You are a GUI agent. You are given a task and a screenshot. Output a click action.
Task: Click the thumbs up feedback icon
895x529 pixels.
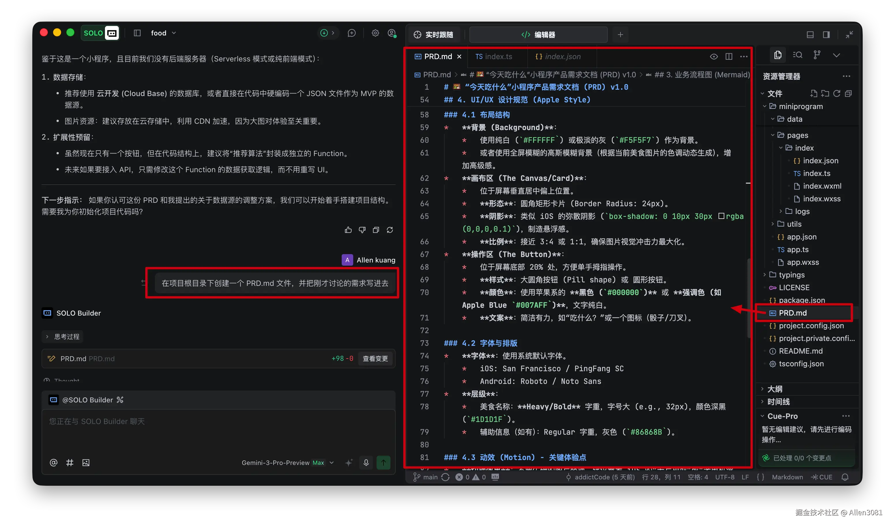coord(348,230)
